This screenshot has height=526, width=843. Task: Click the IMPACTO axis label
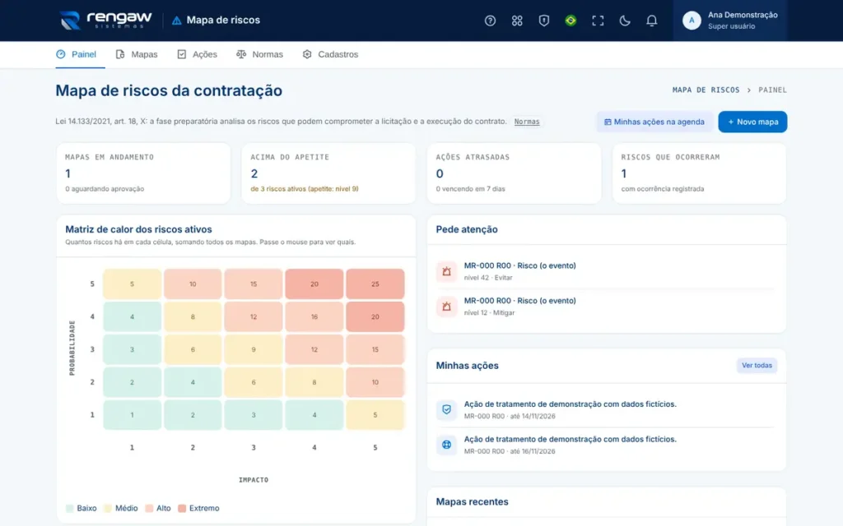pyautogui.click(x=254, y=480)
